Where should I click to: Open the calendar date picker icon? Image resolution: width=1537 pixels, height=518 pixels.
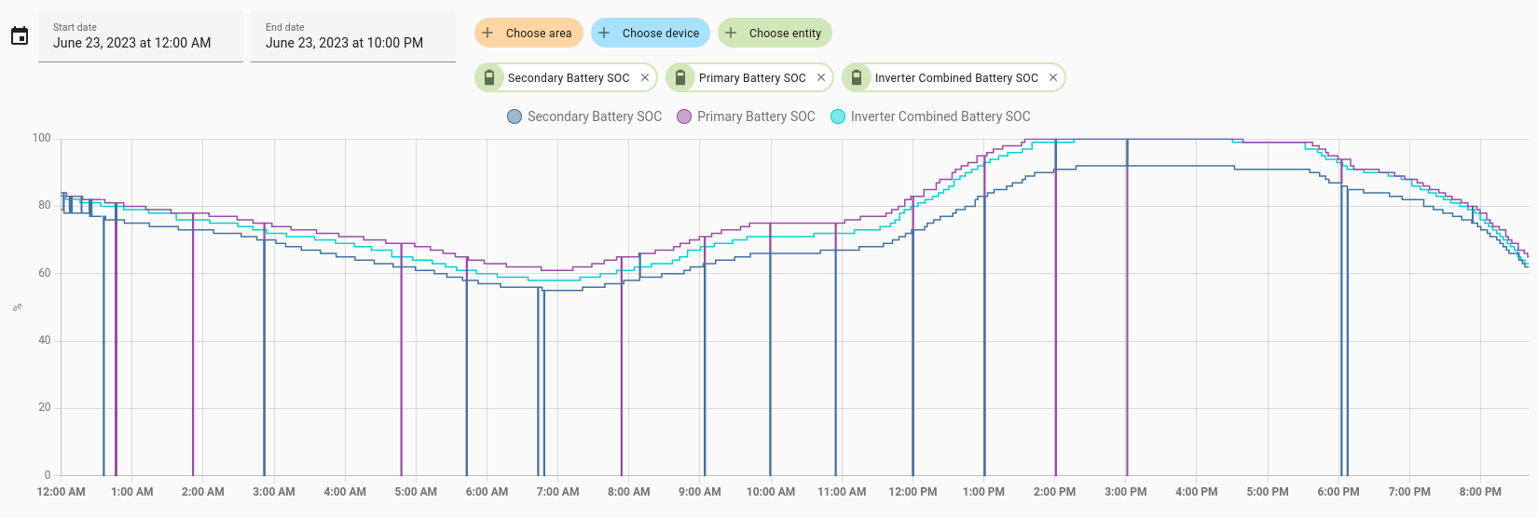(x=20, y=36)
